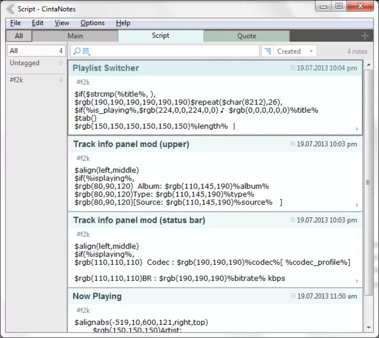The width and height of the screenshot is (379, 338).
Task: Click the $alignabs(-519,10,600,121,right,top) line
Action: pos(141,322)
